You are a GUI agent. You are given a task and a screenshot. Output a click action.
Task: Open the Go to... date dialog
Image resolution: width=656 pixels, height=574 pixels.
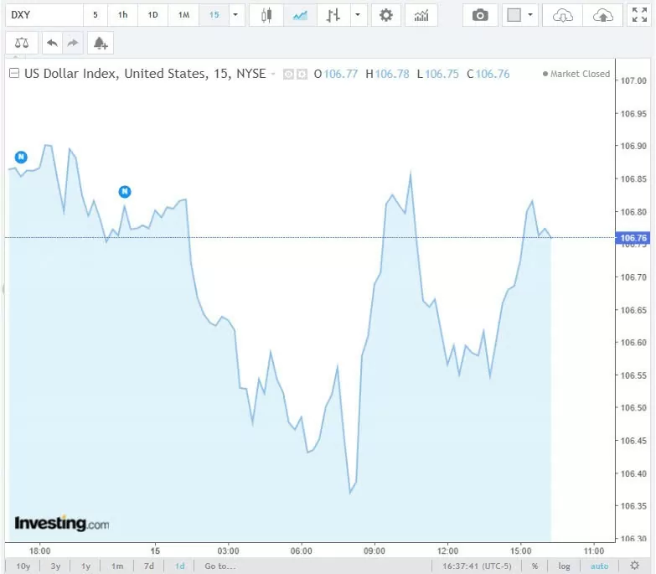(x=220, y=566)
